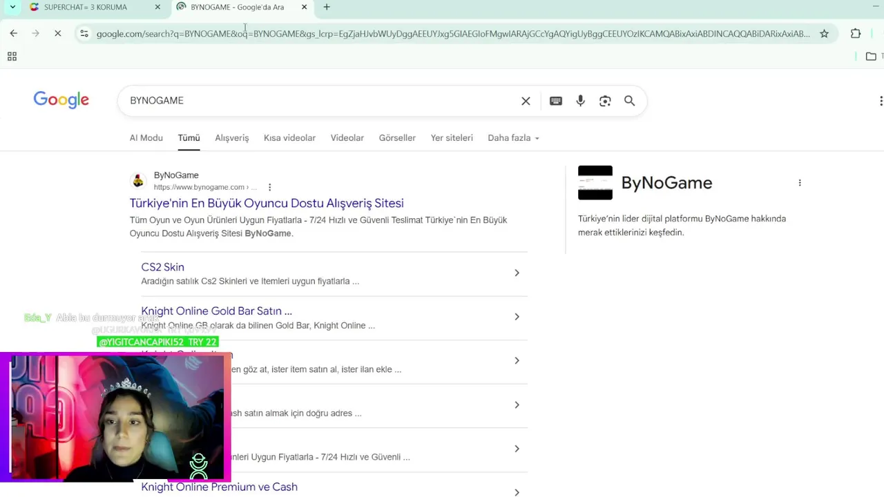The width and height of the screenshot is (884, 497).
Task: Open Knight Online Premium ve Cash link
Action: 219,487
